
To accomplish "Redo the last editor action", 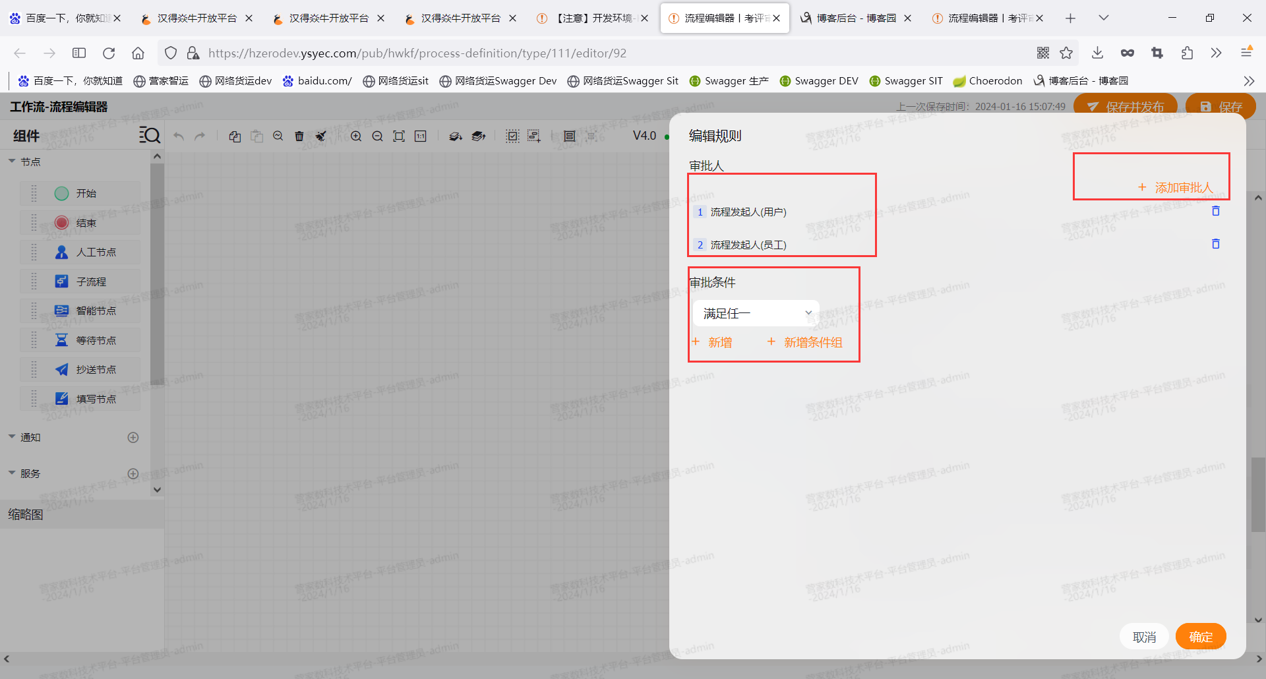I will click(x=200, y=136).
